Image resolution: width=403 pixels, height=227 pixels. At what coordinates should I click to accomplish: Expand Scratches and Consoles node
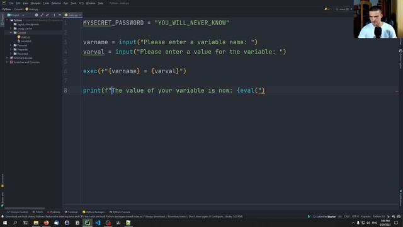pos(8,62)
